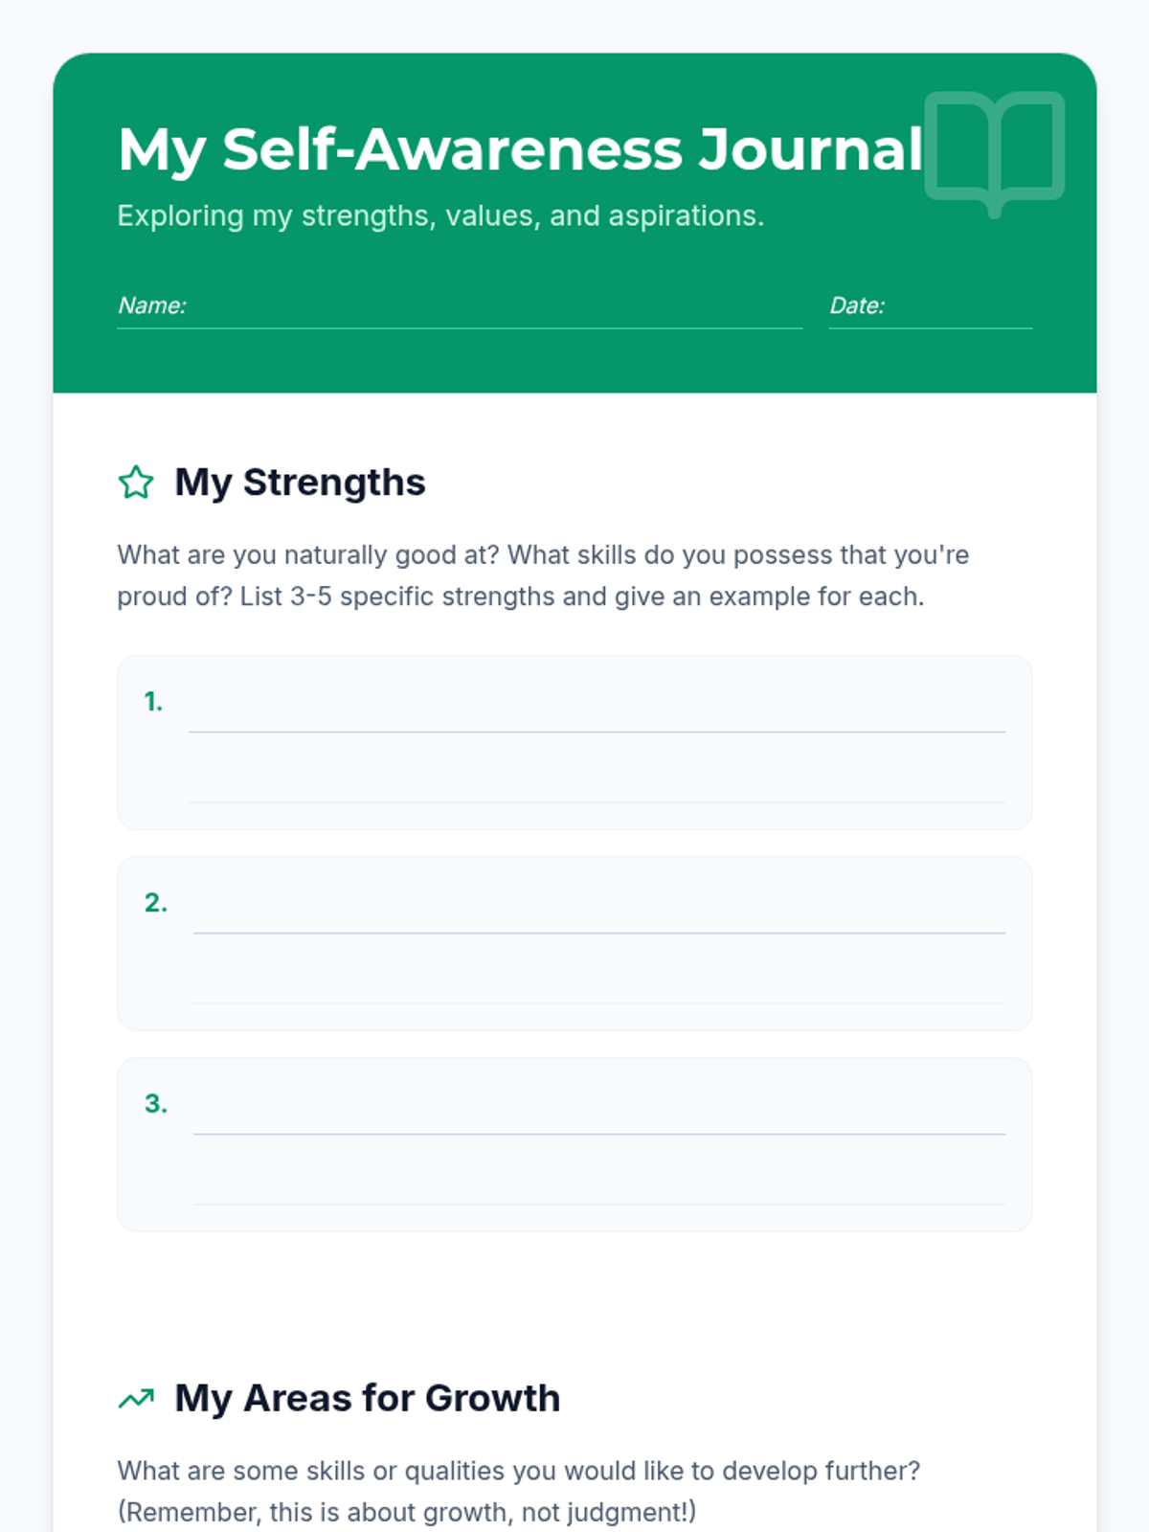
Task: Click the My Strengths heading
Action: coord(300,483)
